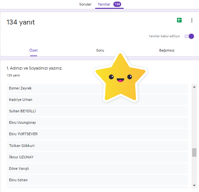Click the 'İlknur UZUNAY' answer entry

pos(97,157)
